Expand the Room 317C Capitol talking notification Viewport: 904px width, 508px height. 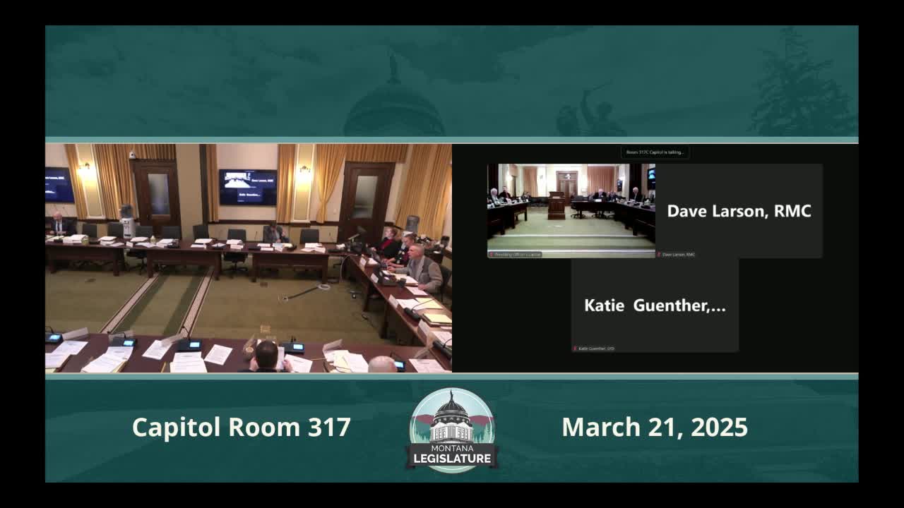[x=657, y=153]
